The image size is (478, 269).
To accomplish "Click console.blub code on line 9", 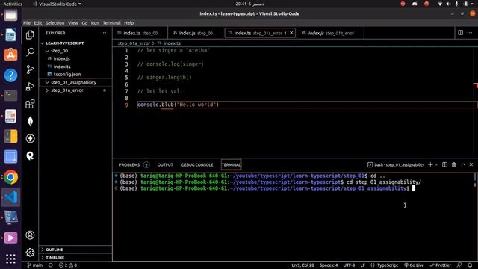I will (x=155, y=105).
